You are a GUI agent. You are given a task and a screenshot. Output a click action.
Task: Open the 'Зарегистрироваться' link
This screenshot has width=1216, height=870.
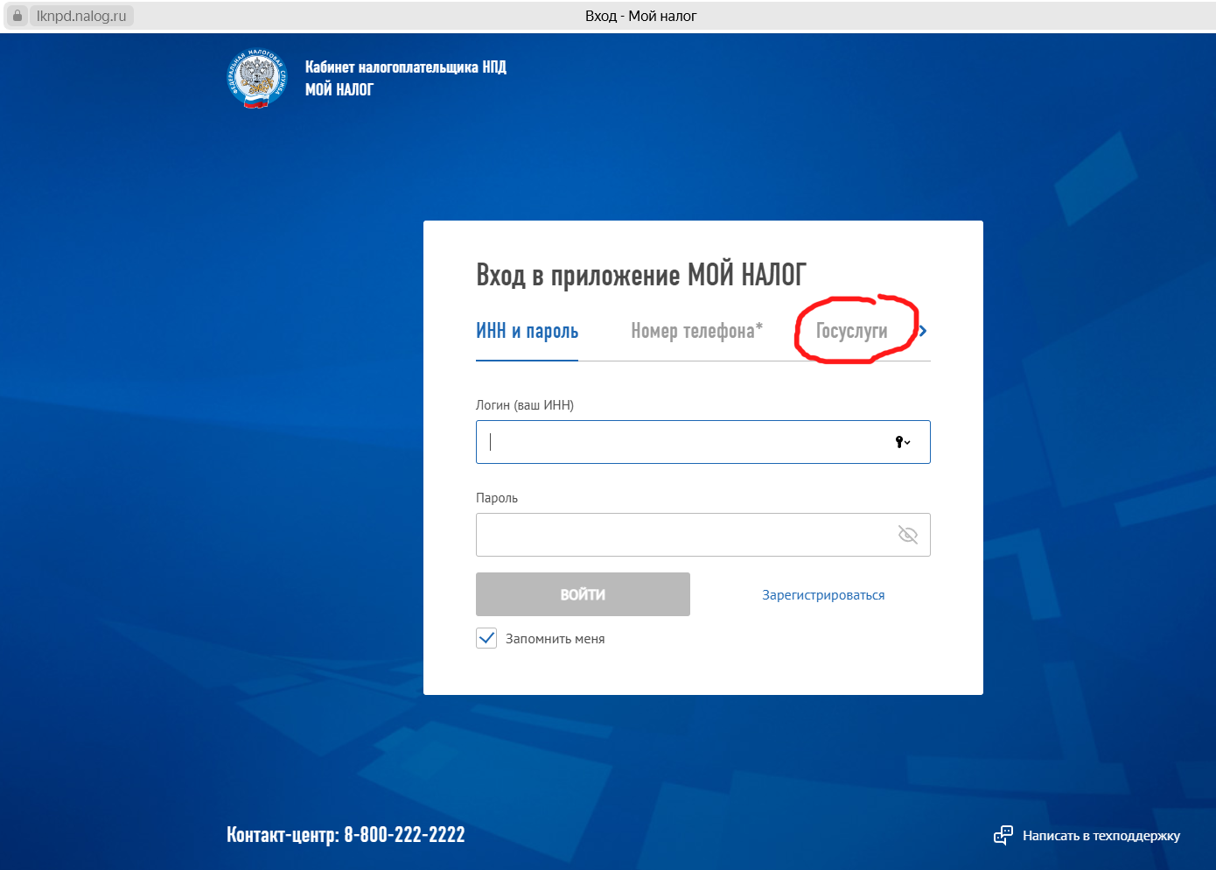tap(823, 595)
